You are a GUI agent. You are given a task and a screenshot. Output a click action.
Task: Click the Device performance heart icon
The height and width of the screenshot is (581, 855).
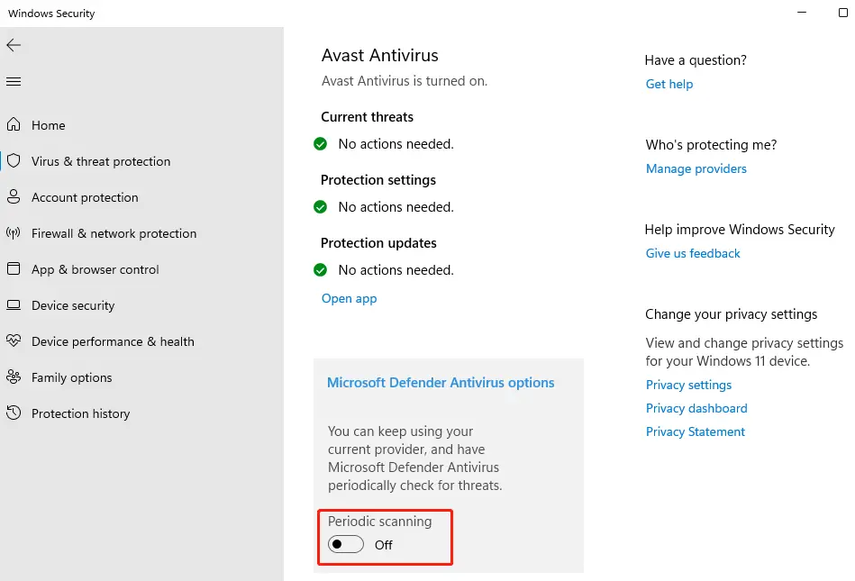[14, 341]
